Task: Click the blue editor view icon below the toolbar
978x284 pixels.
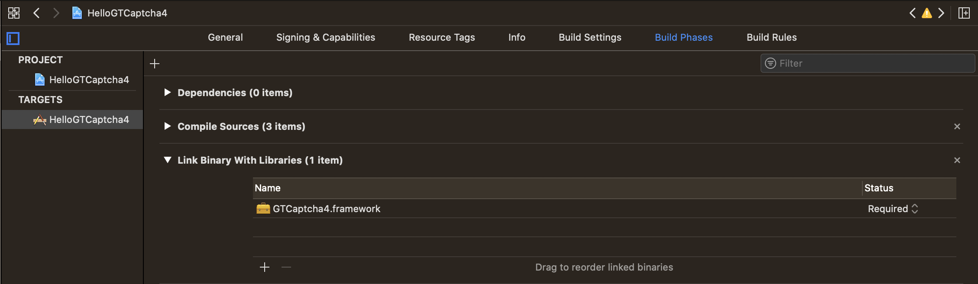Action: (x=13, y=39)
